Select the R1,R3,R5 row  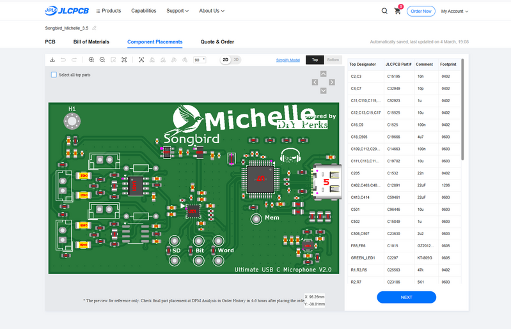point(404,270)
